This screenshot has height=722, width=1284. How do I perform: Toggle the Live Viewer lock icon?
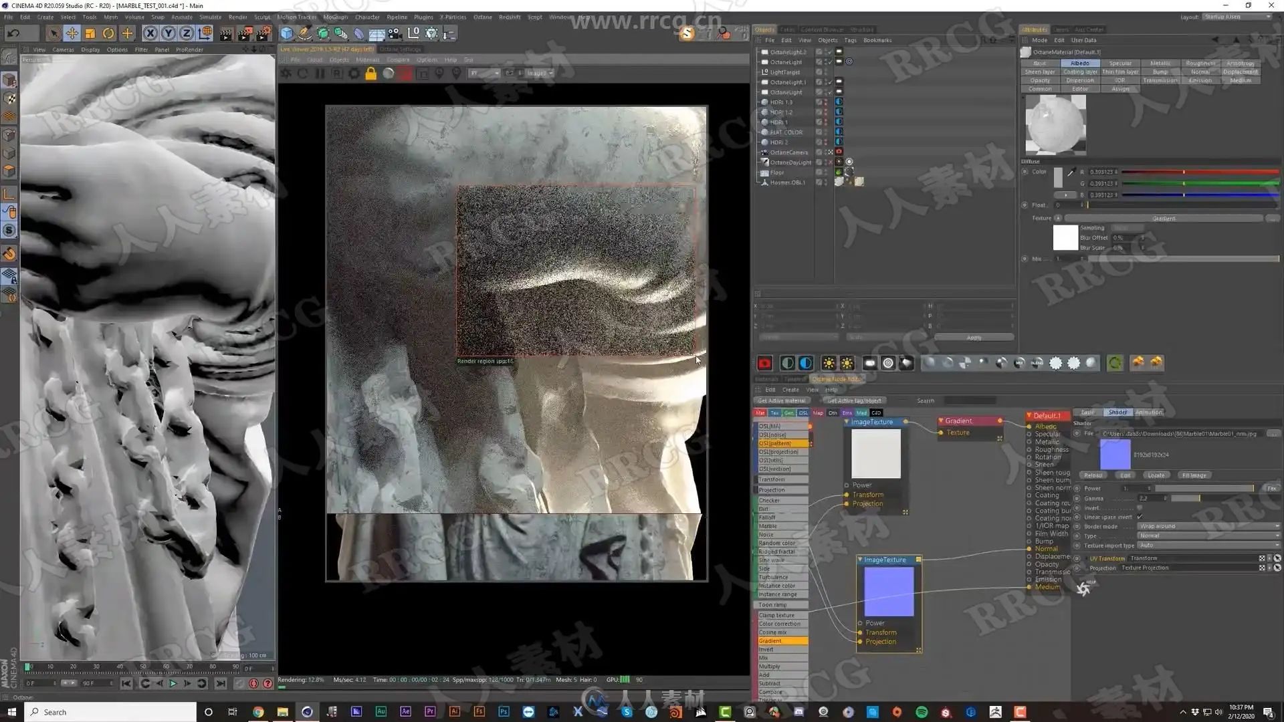370,74
